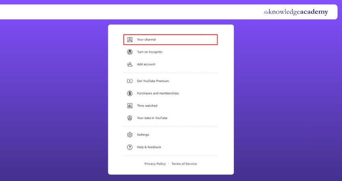Open Your channel menu entry
The width and height of the screenshot is (342, 181).
point(171,39)
